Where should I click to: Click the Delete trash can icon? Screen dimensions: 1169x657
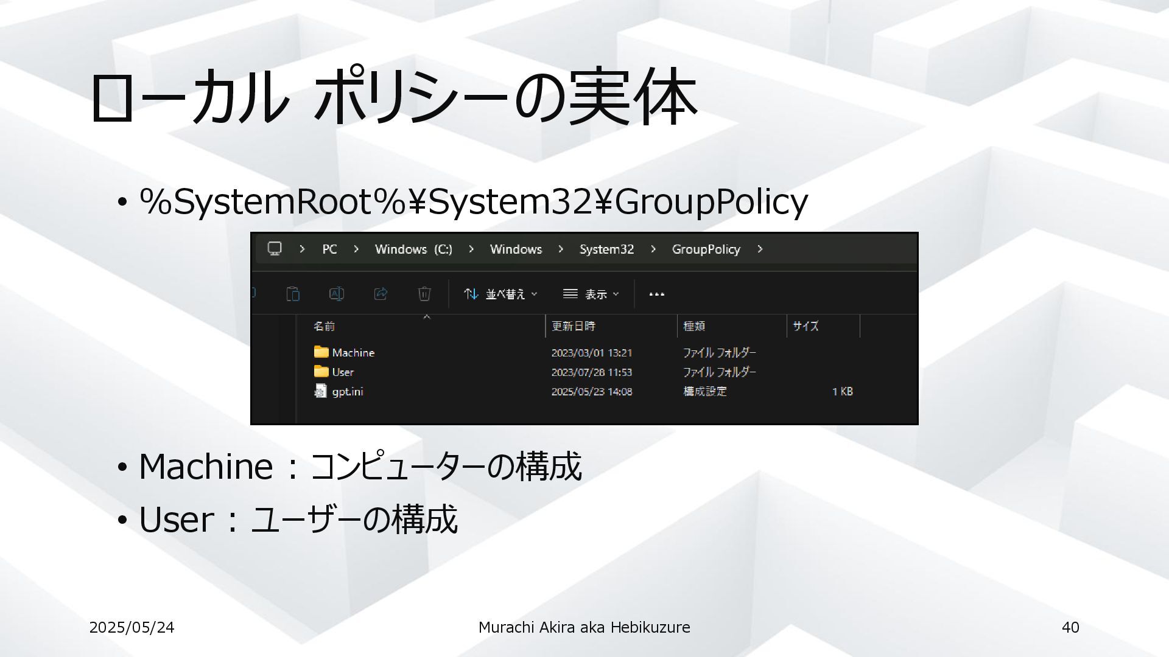424,294
